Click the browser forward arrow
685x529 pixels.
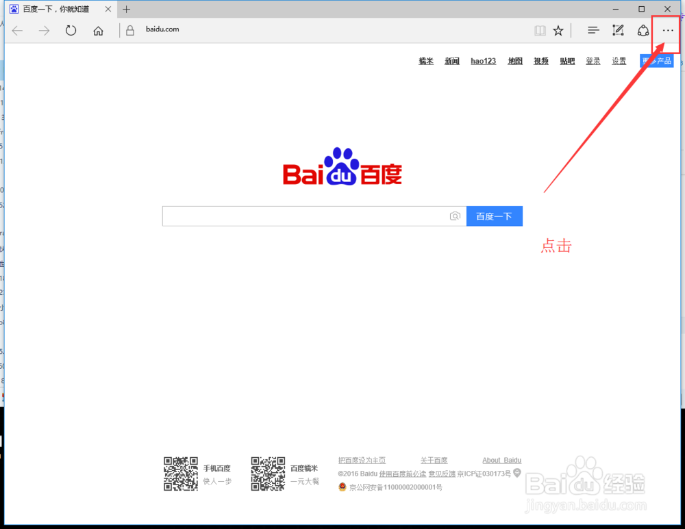click(x=44, y=31)
